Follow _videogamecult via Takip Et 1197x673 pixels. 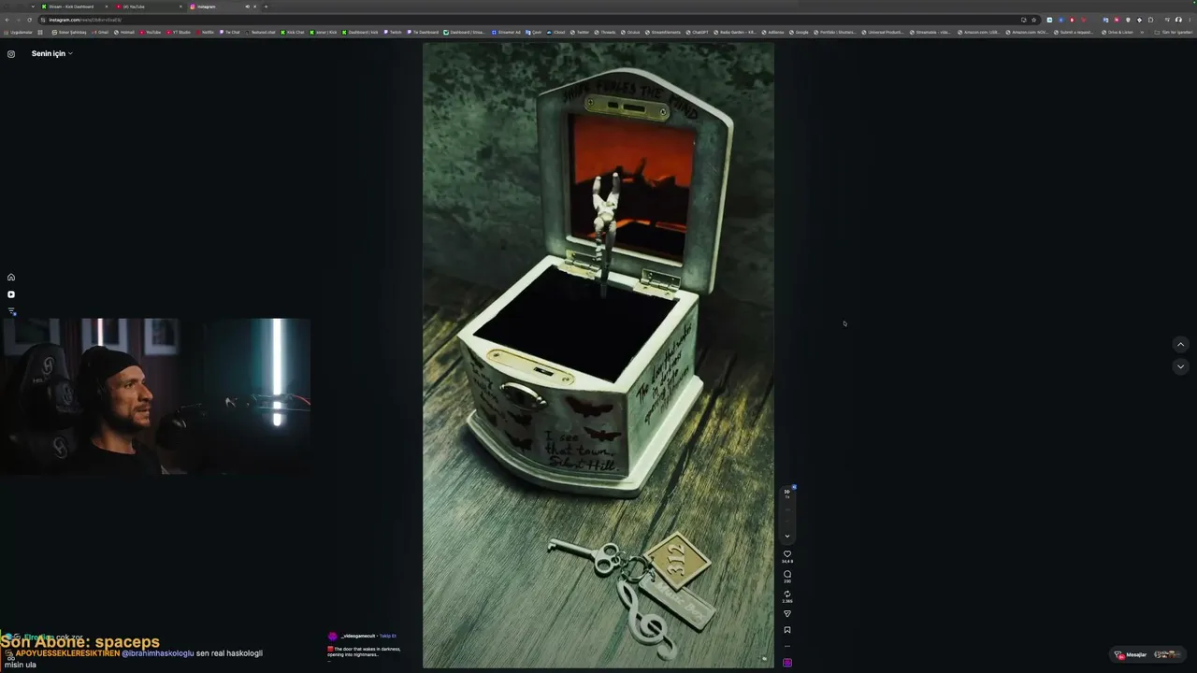[x=388, y=636]
